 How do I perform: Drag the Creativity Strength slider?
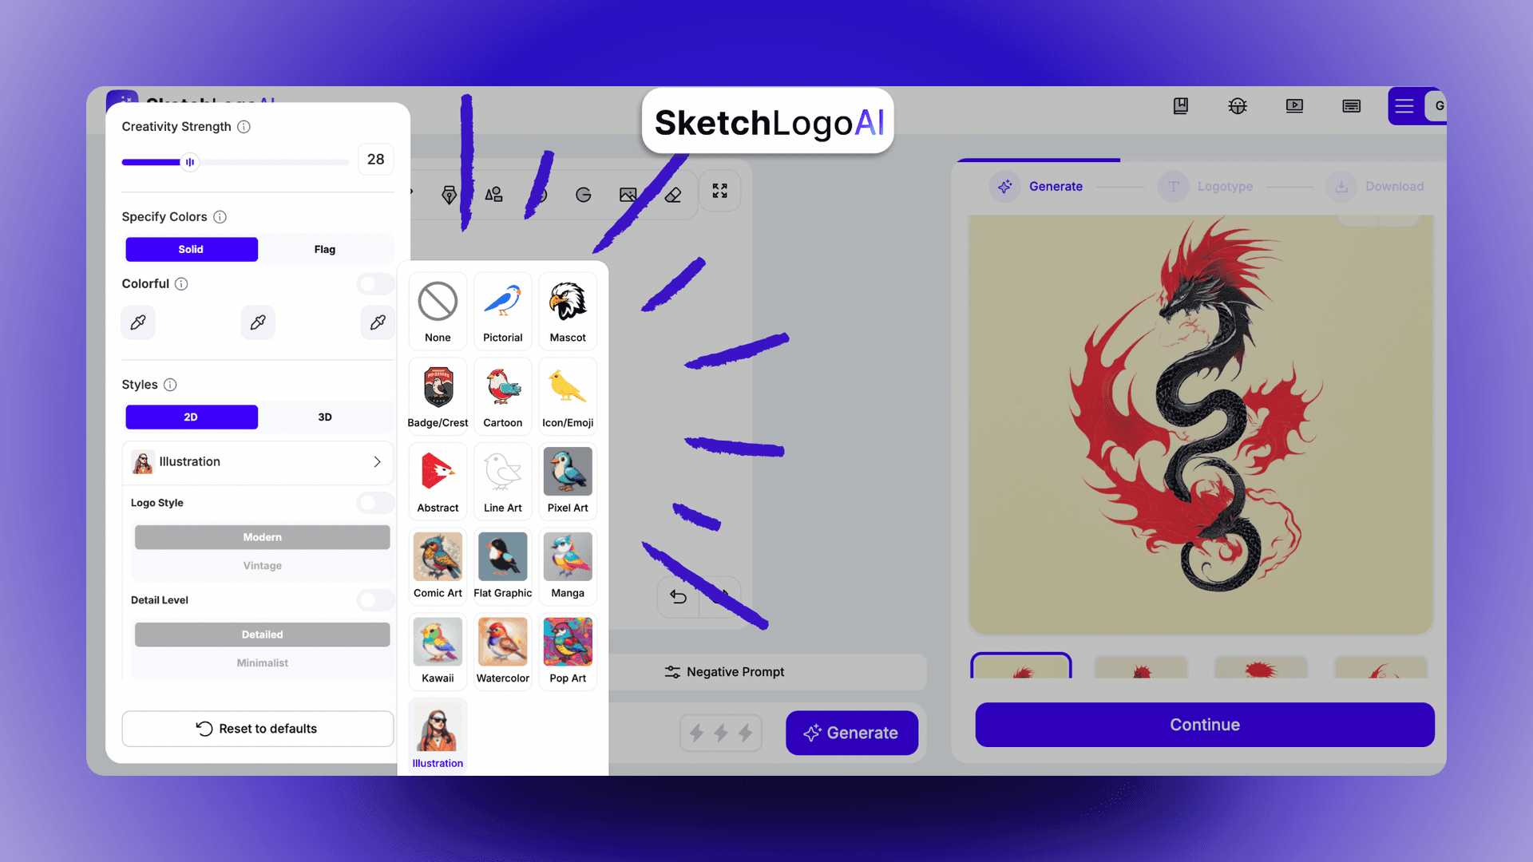click(189, 161)
